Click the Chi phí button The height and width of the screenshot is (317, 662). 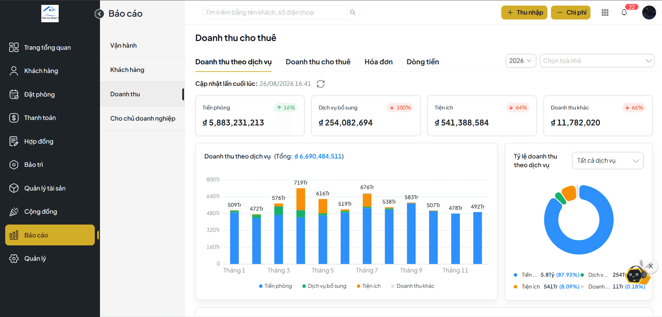[570, 13]
